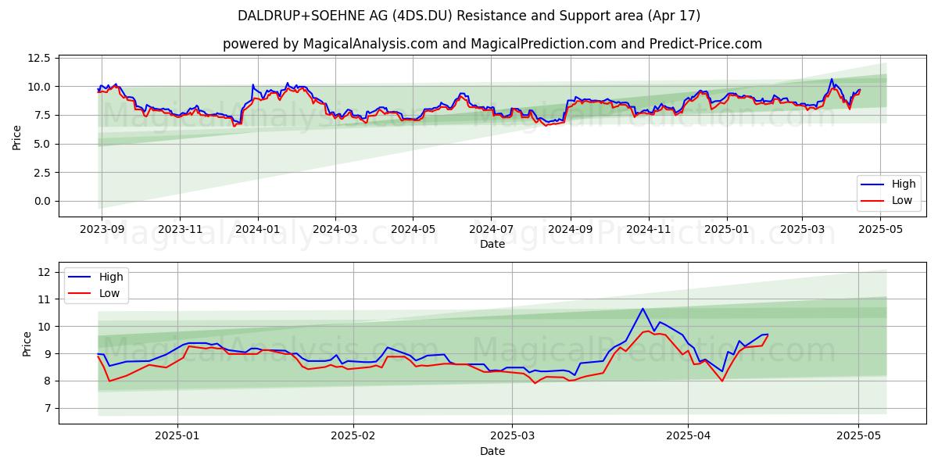The height and width of the screenshot is (469, 938).
Task: Click the '2025-04' date label on bottom axis
Action: [x=687, y=438]
